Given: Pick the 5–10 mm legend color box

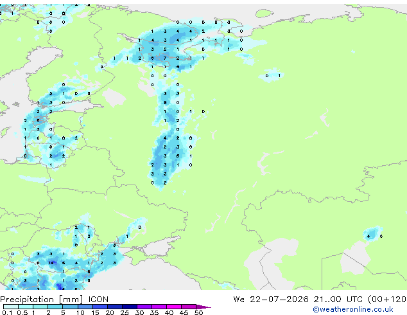Looking at the screenshot, I should coord(70,307).
